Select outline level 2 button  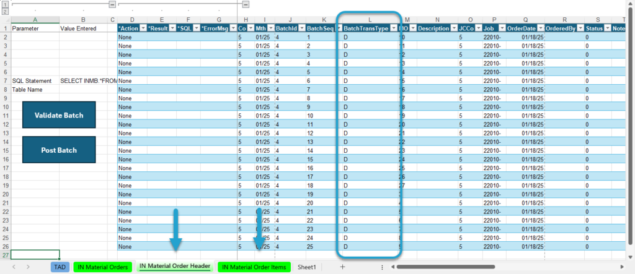click(5, 12)
